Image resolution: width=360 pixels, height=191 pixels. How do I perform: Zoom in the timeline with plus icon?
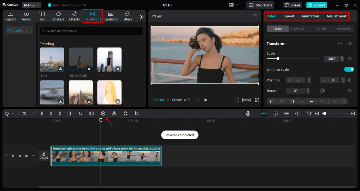click(353, 113)
